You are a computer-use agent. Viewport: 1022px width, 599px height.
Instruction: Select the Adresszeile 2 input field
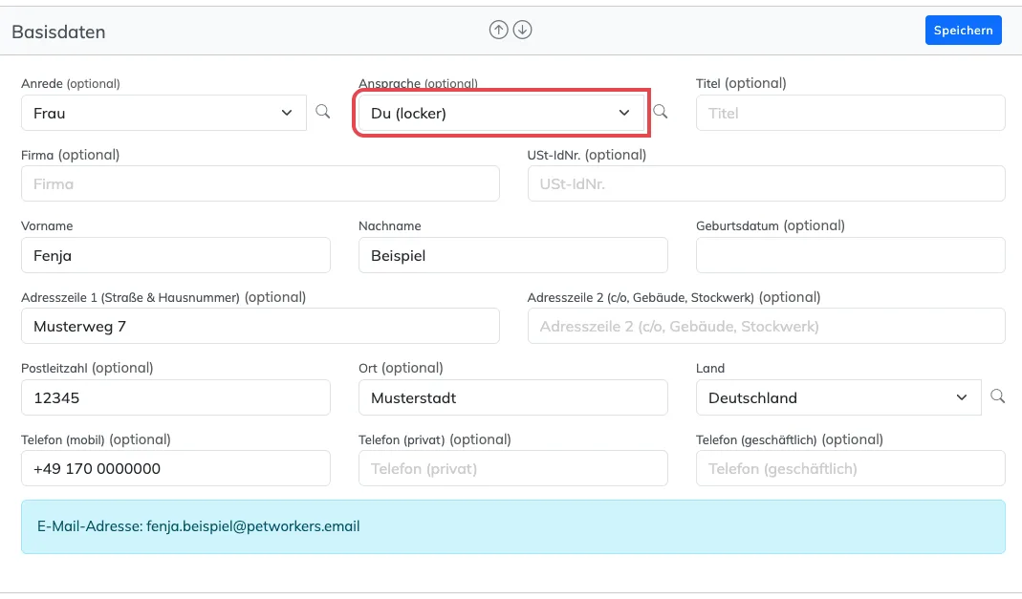(x=766, y=326)
